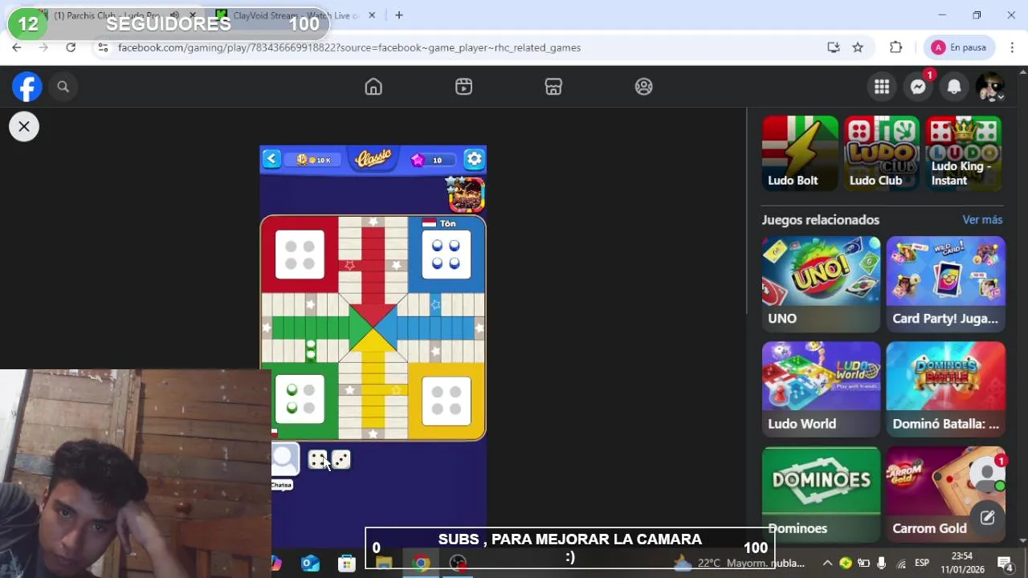Open the Home tab in Facebook navigation
This screenshot has height=578, width=1028.
(373, 87)
